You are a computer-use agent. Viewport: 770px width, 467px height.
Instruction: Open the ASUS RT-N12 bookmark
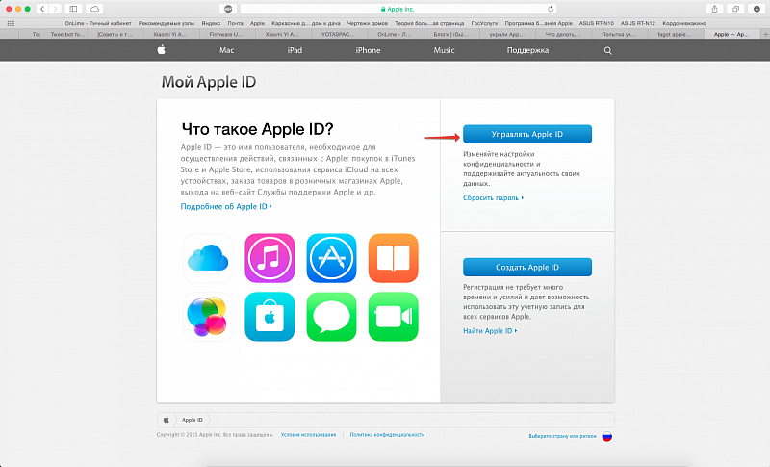click(x=637, y=23)
